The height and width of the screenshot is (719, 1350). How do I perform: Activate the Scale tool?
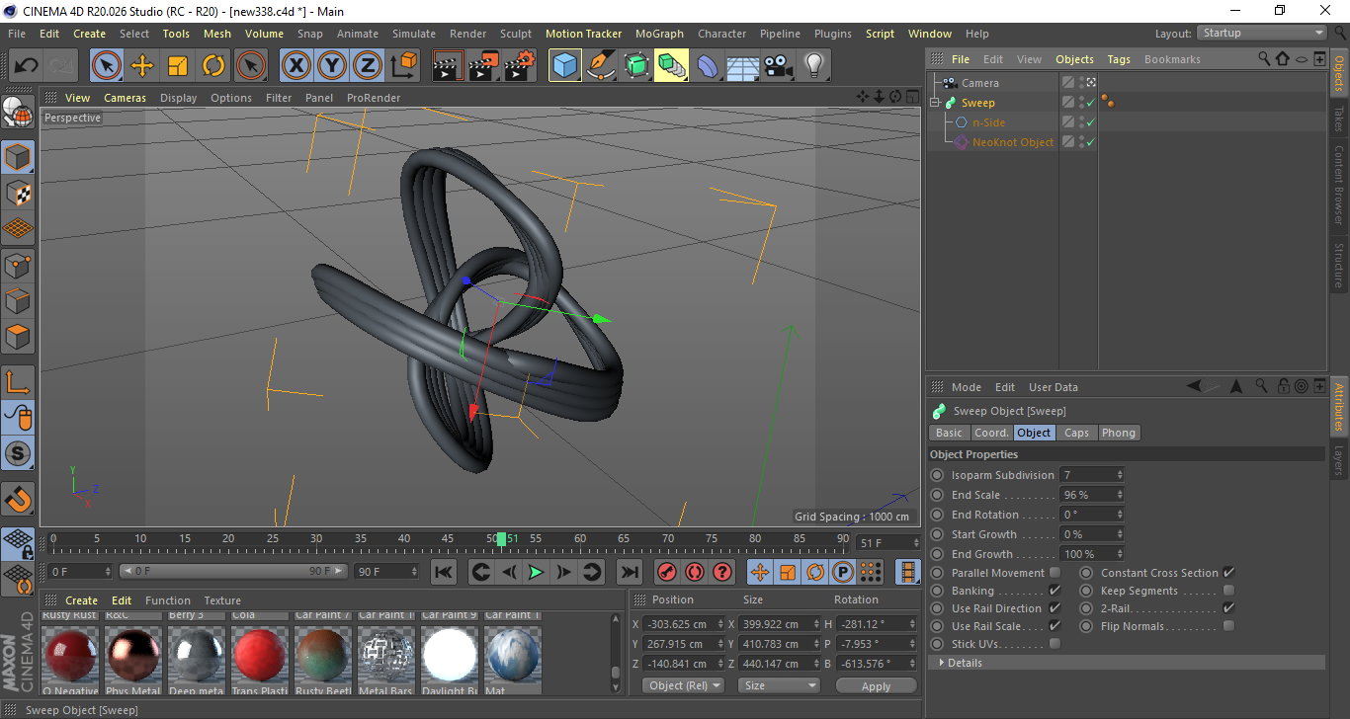point(178,66)
